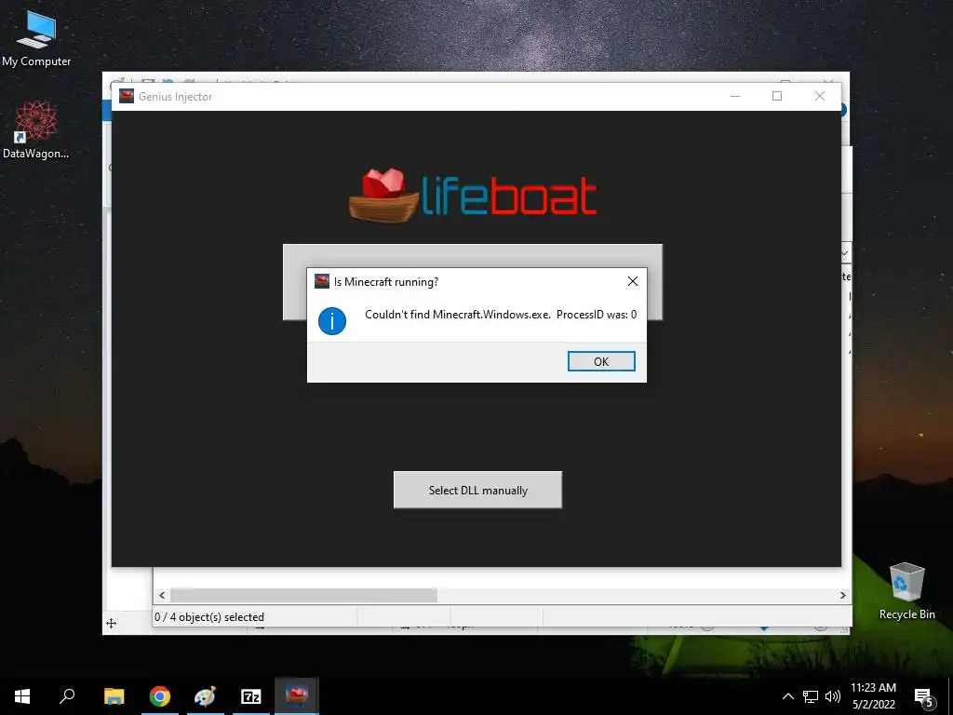Close the 'Is Minecraft running?' dialog
Image resolution: width=953 pixels, height=715 pixels.
pos(633,281)
